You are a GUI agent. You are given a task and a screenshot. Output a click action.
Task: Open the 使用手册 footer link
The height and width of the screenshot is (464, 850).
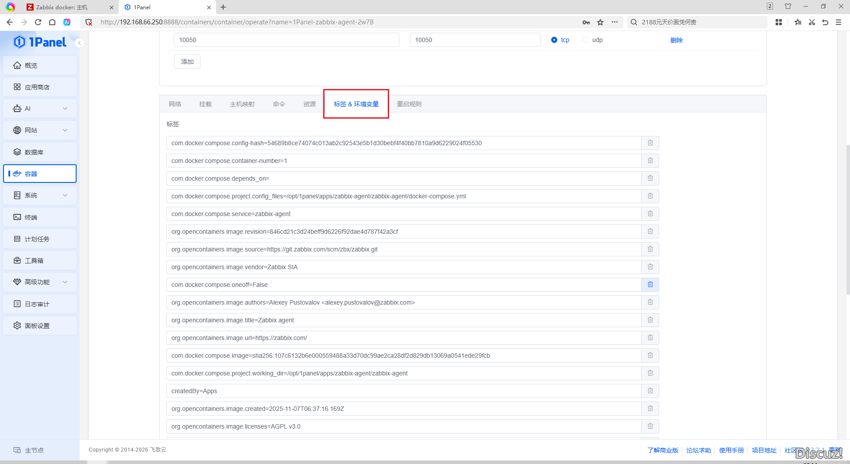731,450
